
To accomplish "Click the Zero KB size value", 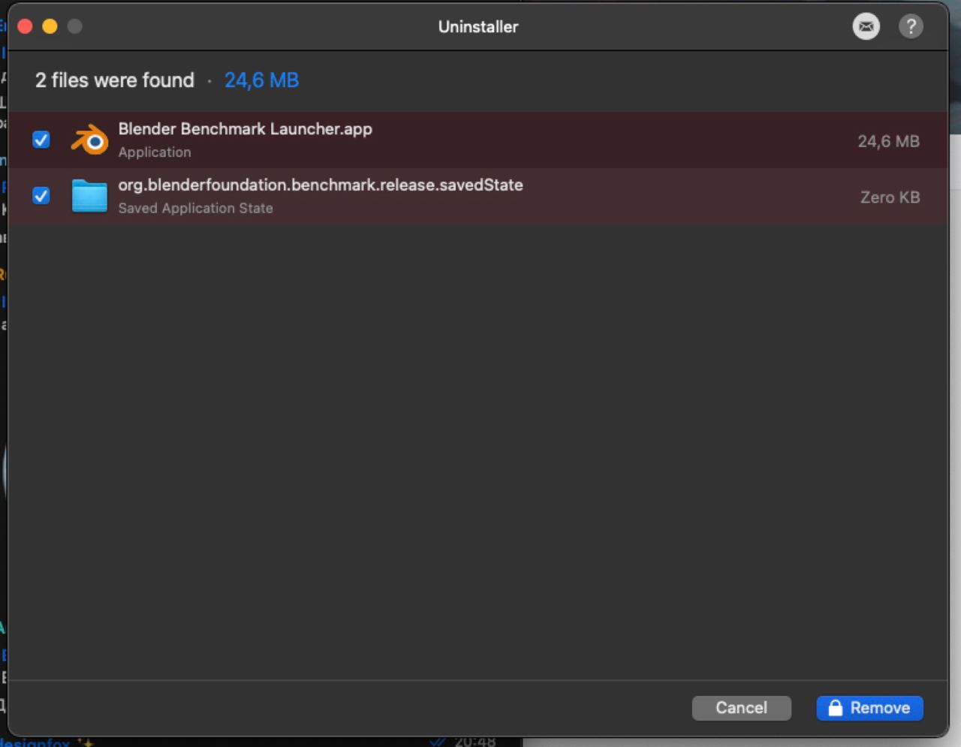I will [890, 197].
